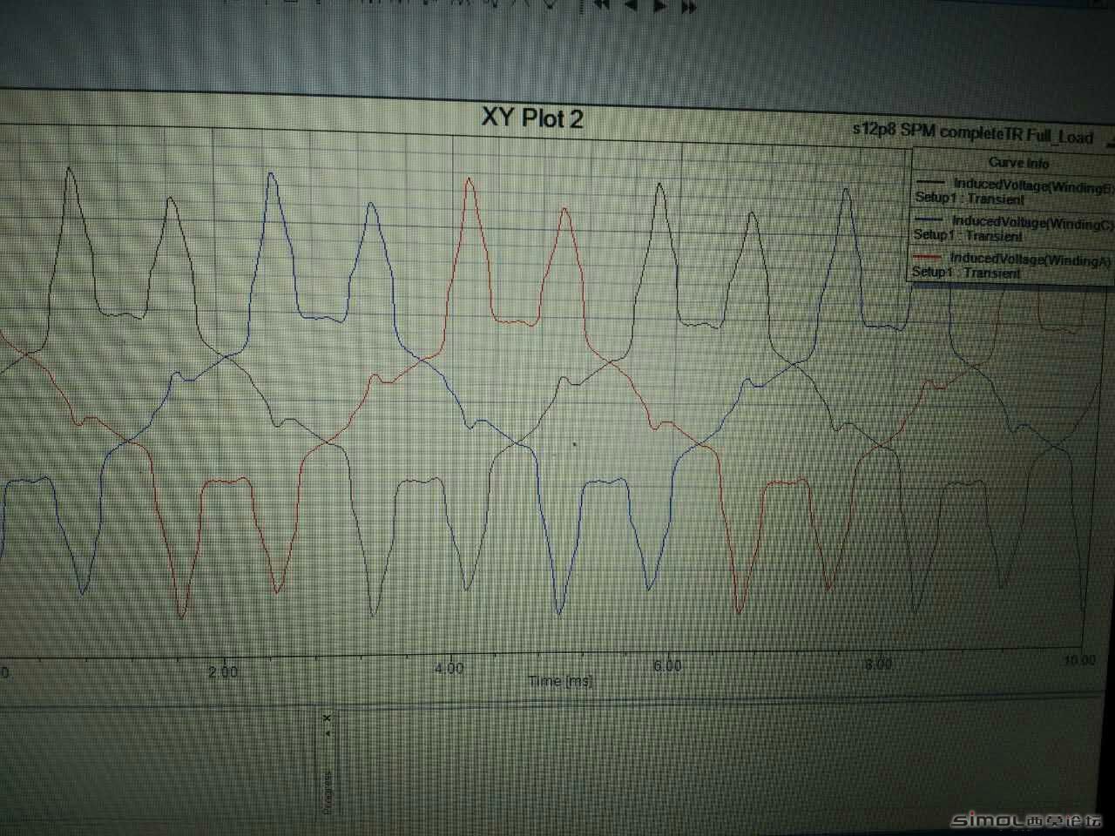Click the 6.00 tick label on time axis

(666, 665)
